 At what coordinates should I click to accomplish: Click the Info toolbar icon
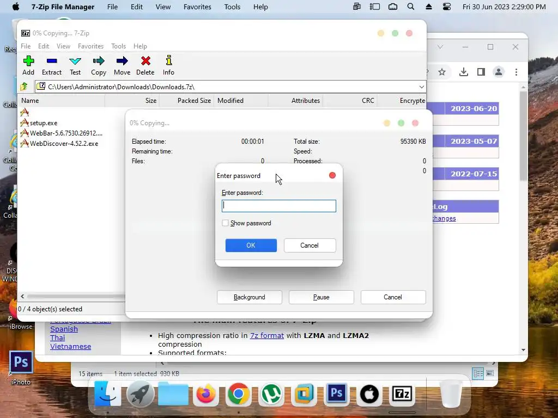coord(169,65)
